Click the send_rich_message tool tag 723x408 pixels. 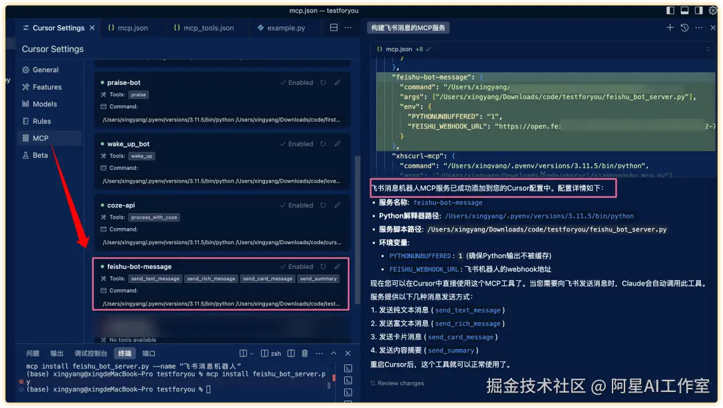[211, 278]
